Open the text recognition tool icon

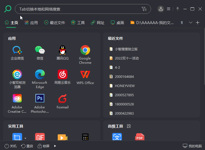(x=117, y=137)
